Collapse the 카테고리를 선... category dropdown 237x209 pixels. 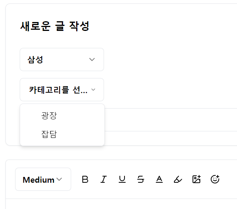[x=58, y=90]
